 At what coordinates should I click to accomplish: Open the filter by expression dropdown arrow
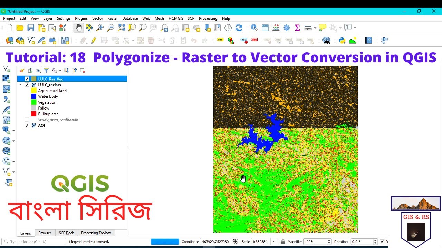click(x=60, y=70)
